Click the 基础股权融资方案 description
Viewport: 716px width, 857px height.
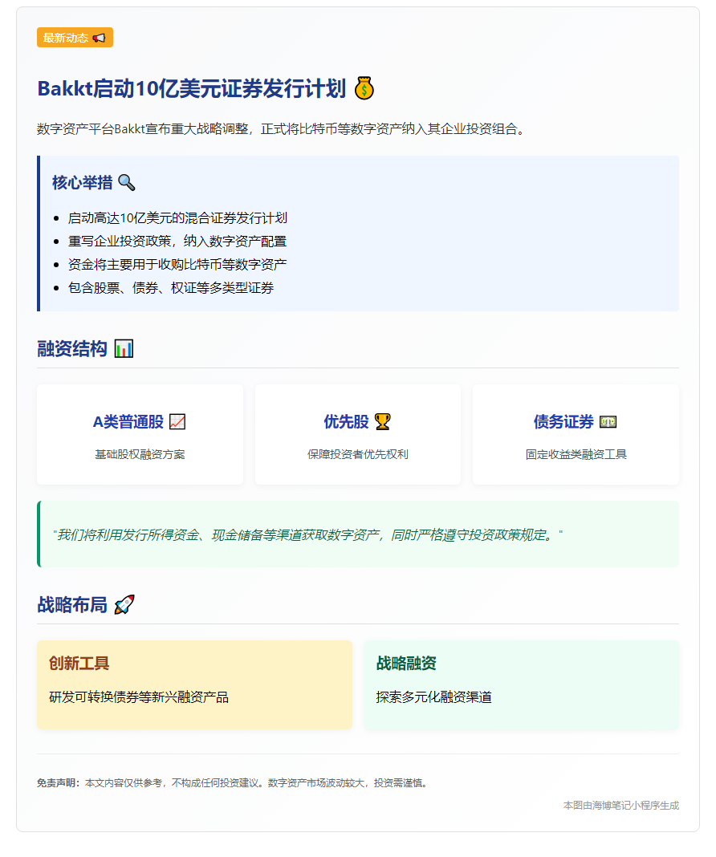click(140, 454)
